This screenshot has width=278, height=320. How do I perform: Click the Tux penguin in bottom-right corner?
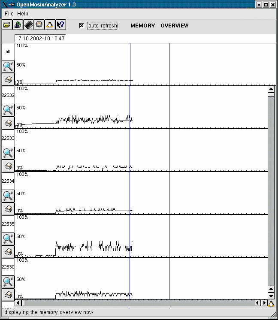click(271, 304)
